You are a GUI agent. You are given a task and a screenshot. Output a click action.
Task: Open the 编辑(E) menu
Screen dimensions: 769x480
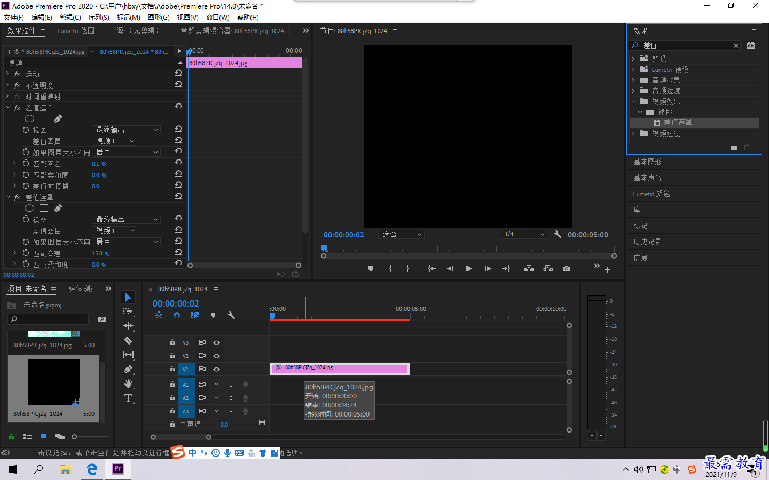(x=42, y=17)
